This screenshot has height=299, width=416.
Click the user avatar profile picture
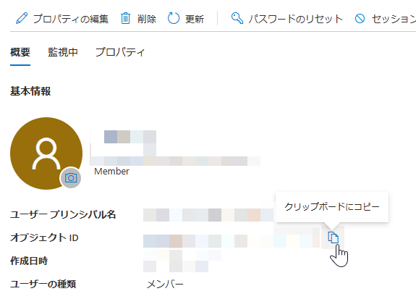pos(46,153)
